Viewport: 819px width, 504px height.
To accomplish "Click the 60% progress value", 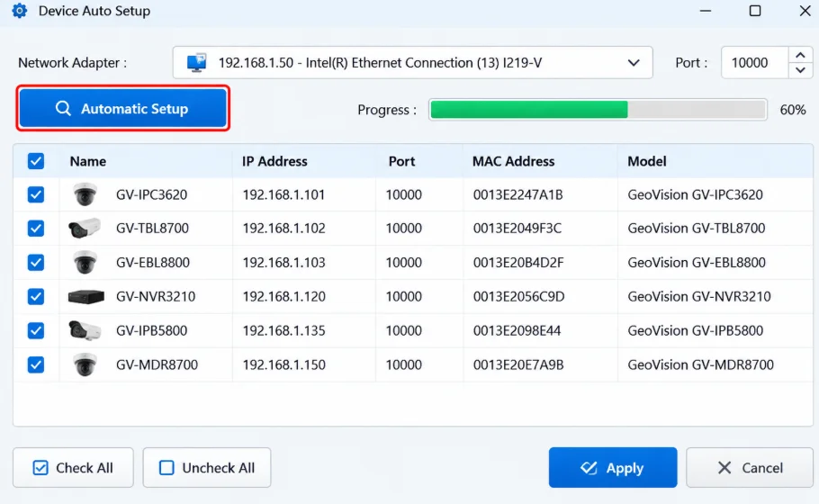I will [x=792, y=110].
